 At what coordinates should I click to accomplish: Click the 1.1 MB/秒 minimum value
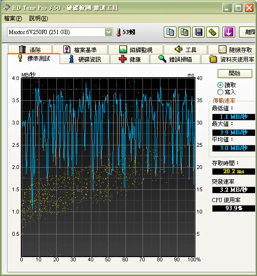click(x=234, y=117)
